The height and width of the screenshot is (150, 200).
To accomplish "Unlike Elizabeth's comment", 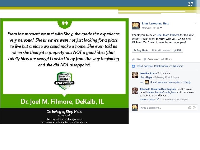I will tap(143, 99).
